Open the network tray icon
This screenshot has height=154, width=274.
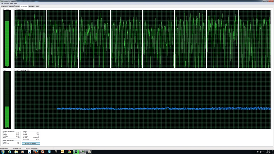click(x=261, y=152)
